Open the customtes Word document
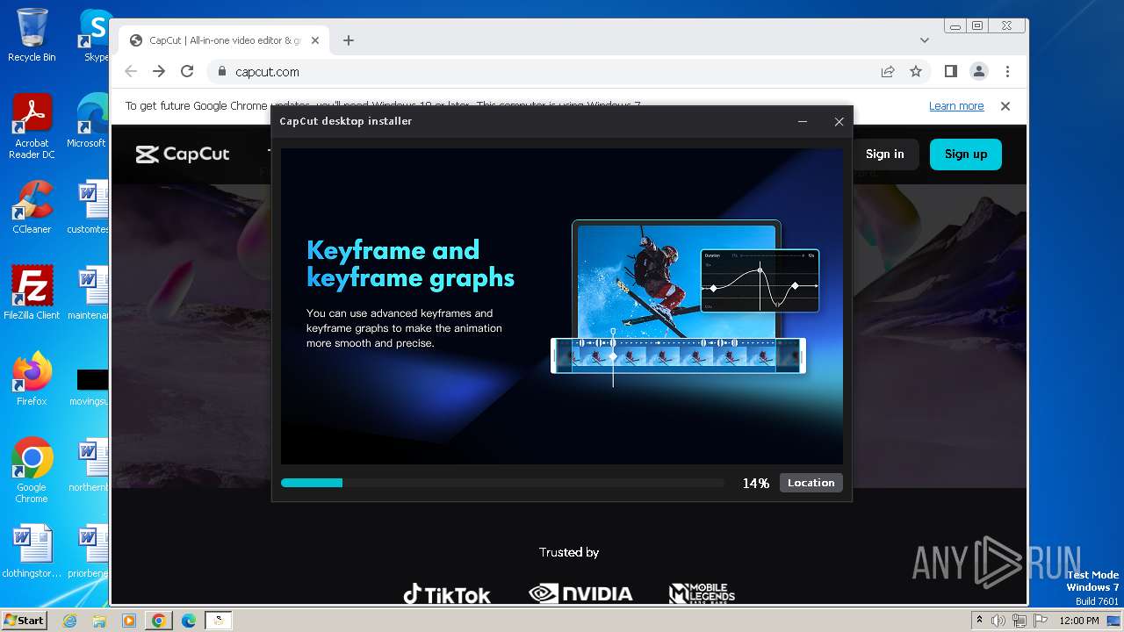Image resolution: width=1124 pixels, height=632 pixels. (90, 207)
